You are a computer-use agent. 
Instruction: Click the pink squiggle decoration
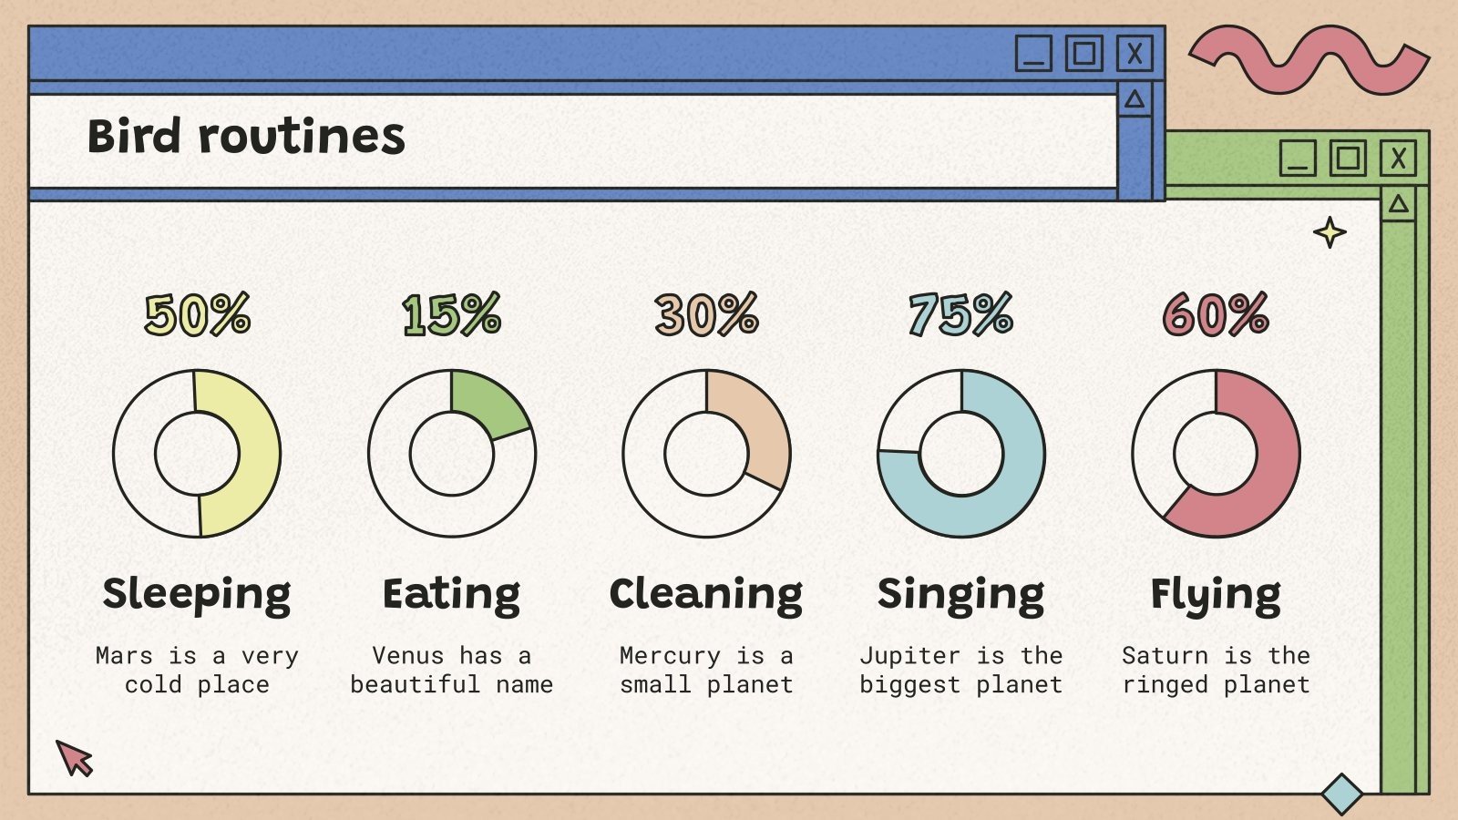click(1309, 58)
